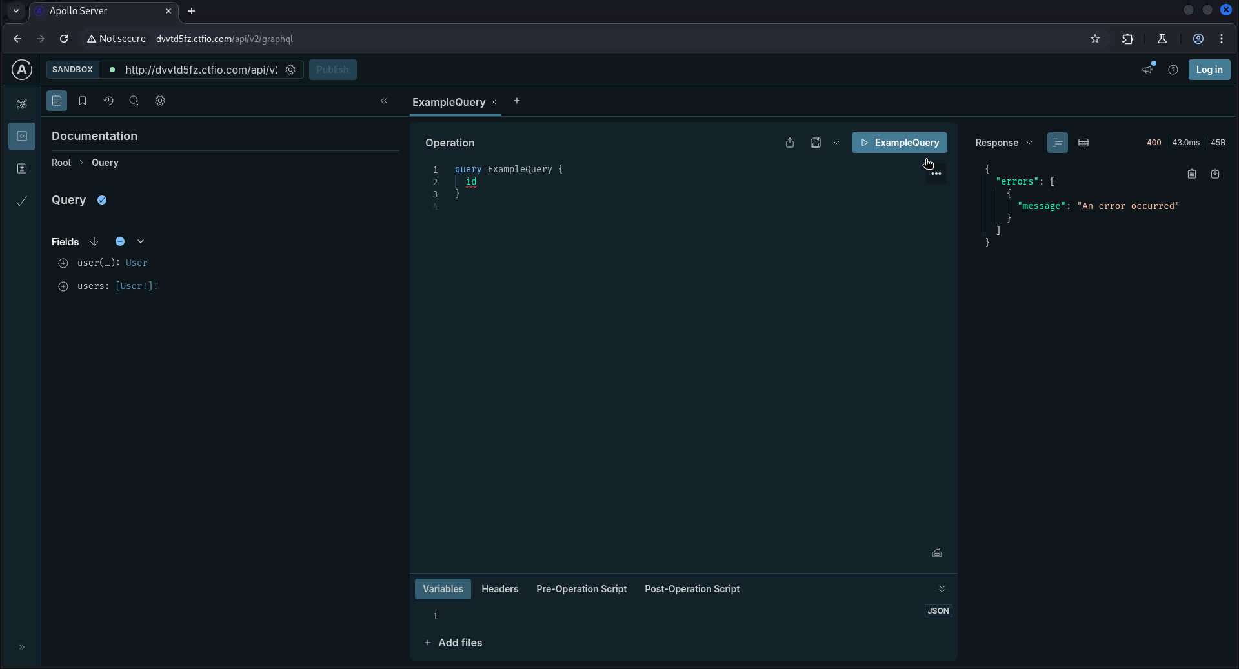
Task: Collapse the variables panel
Action: click(942, 589)
